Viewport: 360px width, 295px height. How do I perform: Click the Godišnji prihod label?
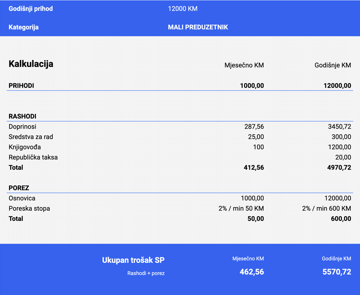[31, 9]
